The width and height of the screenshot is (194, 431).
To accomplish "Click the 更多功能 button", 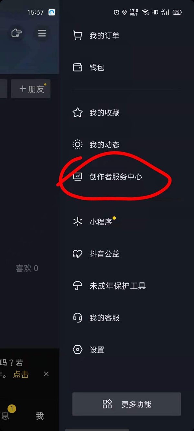I will pos(126,404).
